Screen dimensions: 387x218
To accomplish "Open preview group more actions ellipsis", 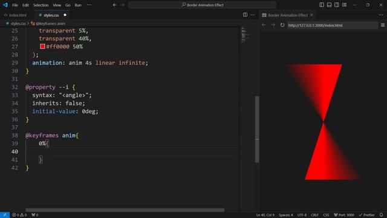I will pyautogui.click(x=381, y=15).
